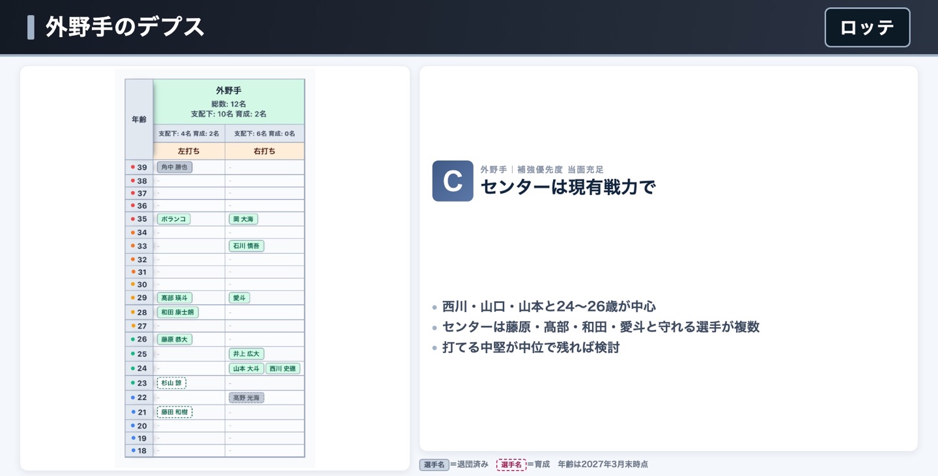The image size is (938, 476).
Task: Click the 支配下: 6名 育成: 0名 cell
Action: 264,134
